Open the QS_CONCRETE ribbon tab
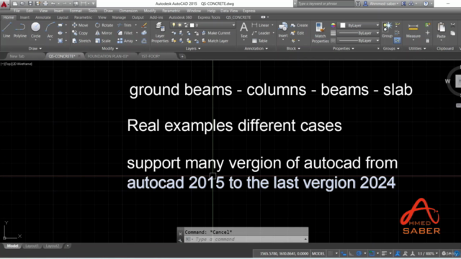The width and height of the screenshot is (461, 259). pos(238,17)
